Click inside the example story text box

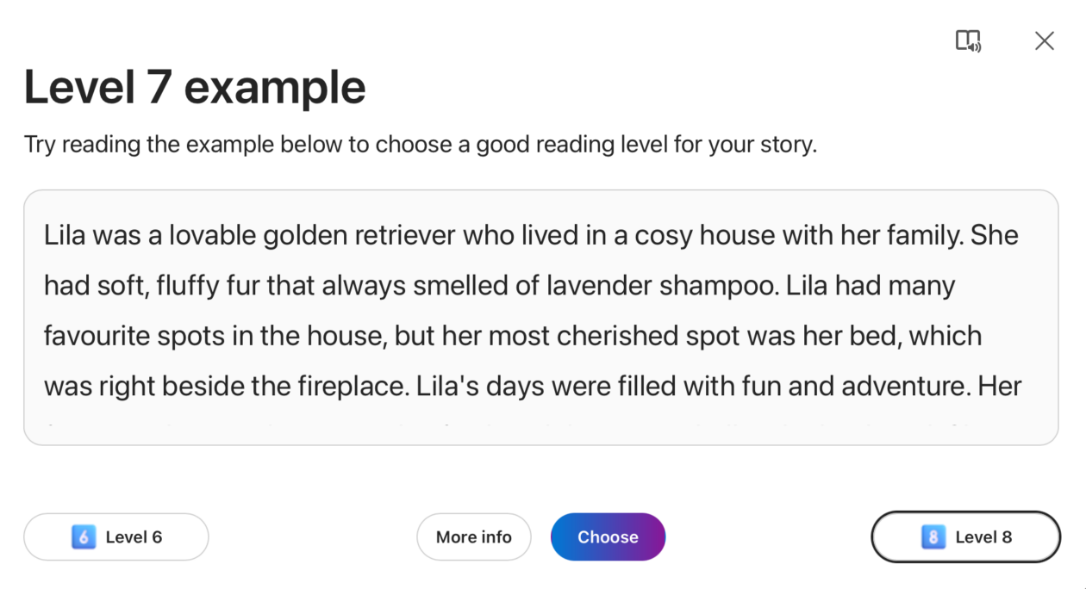tap(540, 317)
